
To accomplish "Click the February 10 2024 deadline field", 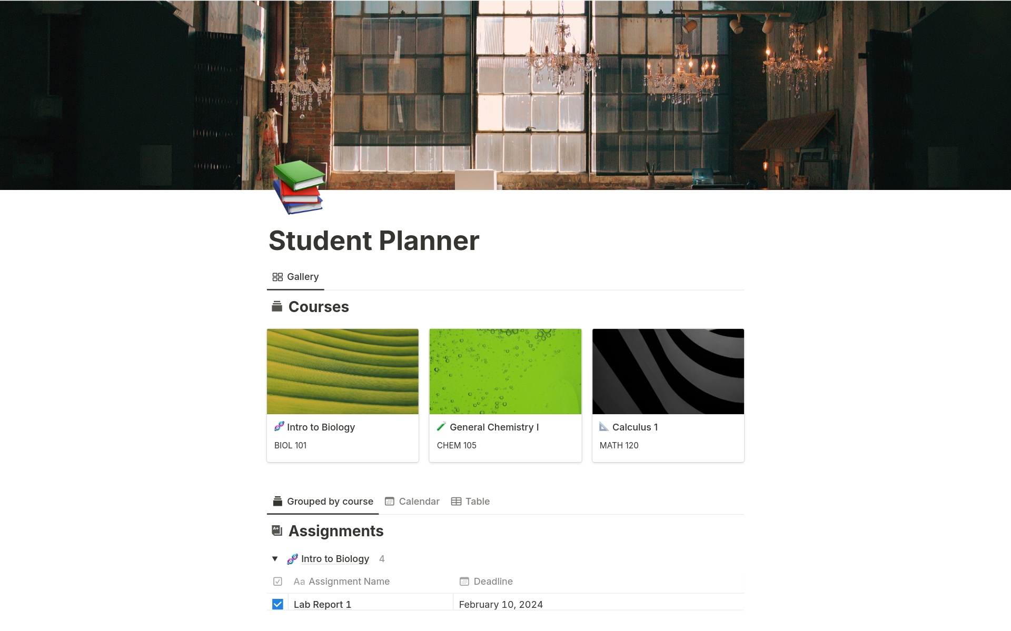I will (x=502, y=604).
